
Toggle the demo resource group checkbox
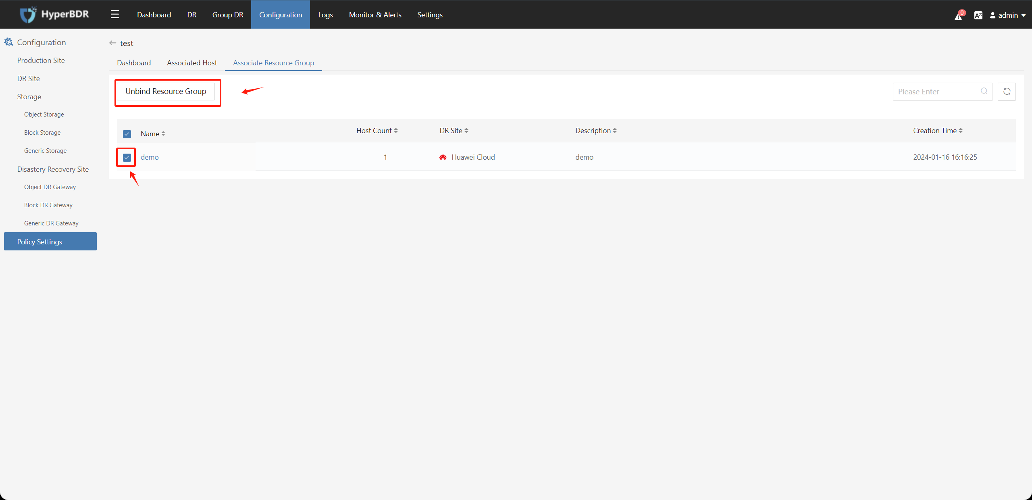coord(127,157)
